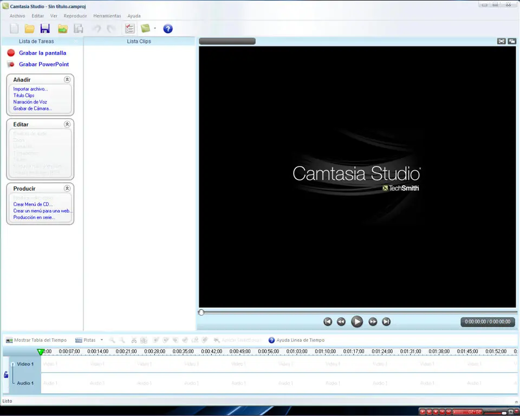
Task: Click Importar archivo... link
Action: click(x=30, y=89)
